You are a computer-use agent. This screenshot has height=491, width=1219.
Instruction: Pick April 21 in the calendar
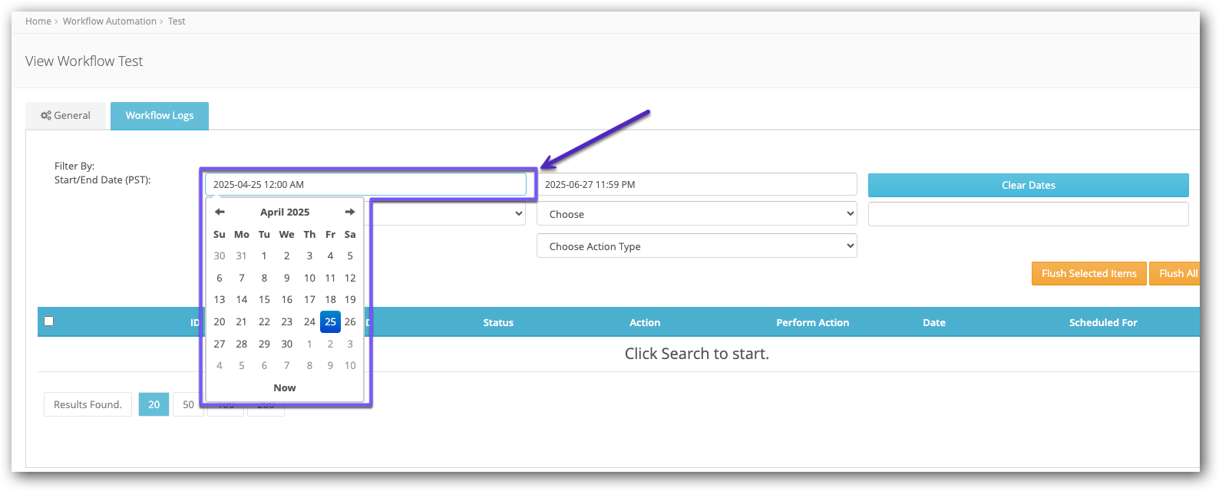(x=241, y=321)
